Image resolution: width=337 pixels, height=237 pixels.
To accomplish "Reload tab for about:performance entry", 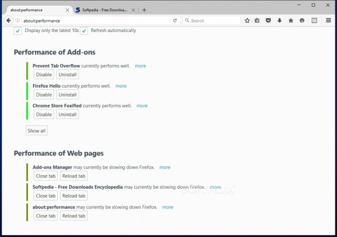I will (x=74, y=216).
